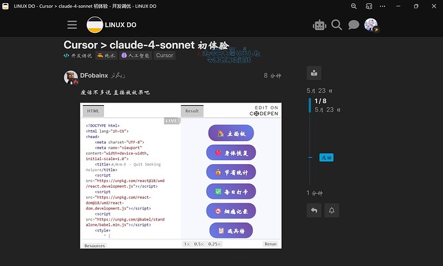Click the page favicon in the title bar
The image size is (443, 266).
(x=5, y=6)
